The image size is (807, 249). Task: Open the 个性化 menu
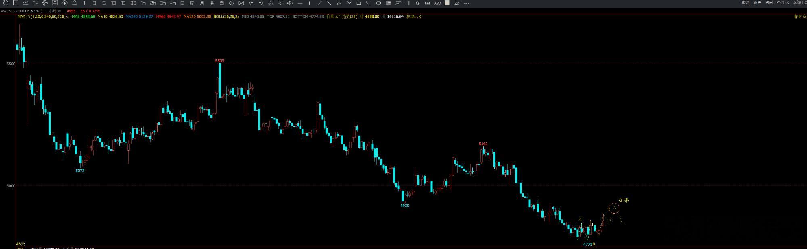click(783, 3)
